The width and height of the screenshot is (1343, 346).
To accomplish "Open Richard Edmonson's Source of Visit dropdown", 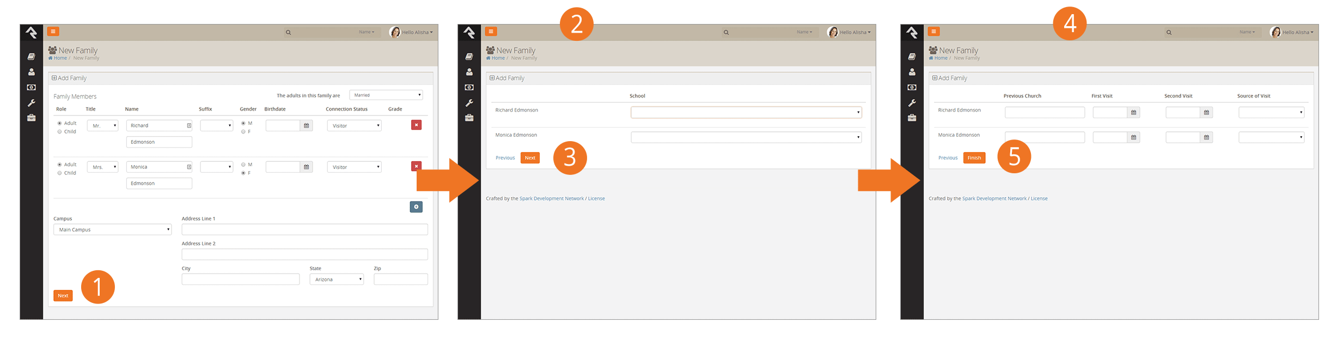I will (x=1272, y=113).
